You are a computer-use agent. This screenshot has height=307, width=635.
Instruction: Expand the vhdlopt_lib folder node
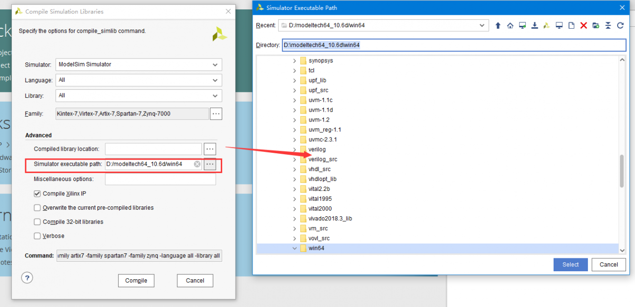[x=295, y=179]
